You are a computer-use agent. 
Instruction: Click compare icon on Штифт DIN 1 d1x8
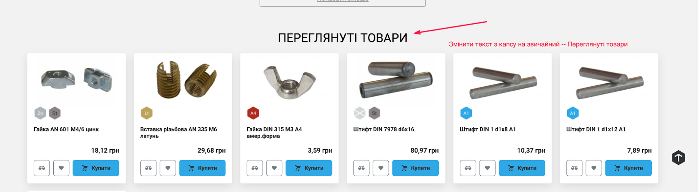[468, 168]
